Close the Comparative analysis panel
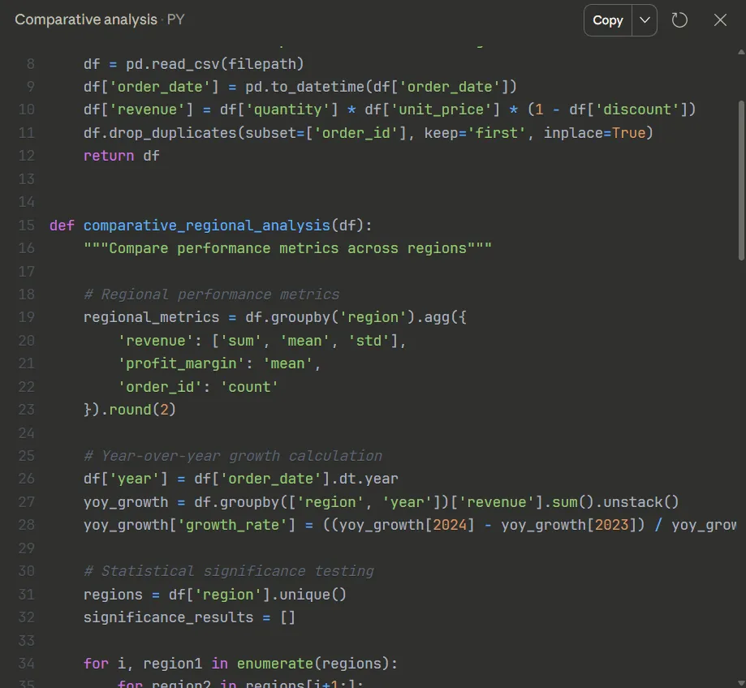The width and height of the screenshot is (746, 688). tap(720, 20)
